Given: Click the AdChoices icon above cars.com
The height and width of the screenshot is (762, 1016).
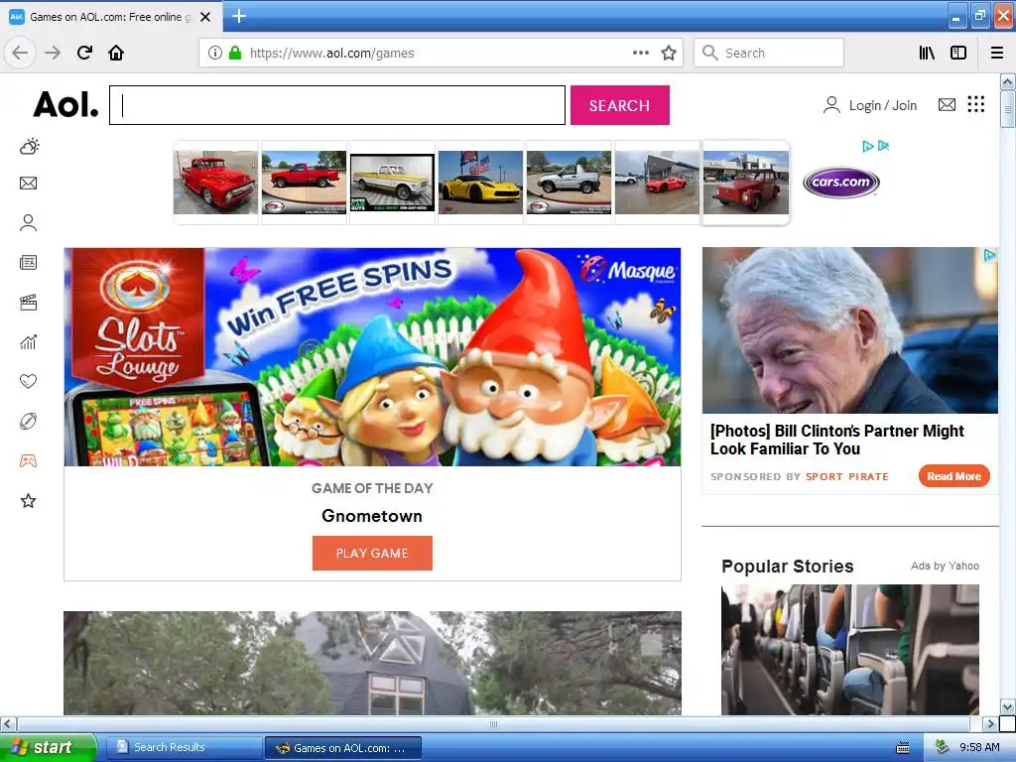Looking at the screenshot, I should tap(868, 146).
